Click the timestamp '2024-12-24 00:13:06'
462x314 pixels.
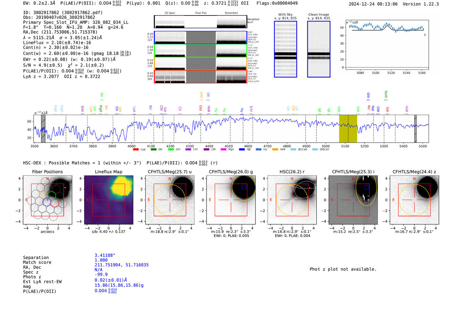coord(373,4)
